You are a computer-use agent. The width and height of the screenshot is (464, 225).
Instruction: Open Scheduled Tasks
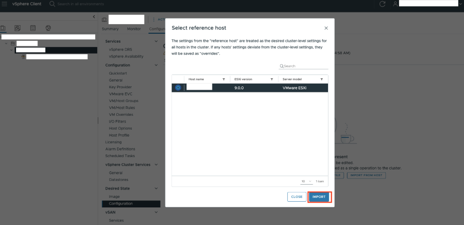click(120, 156)
